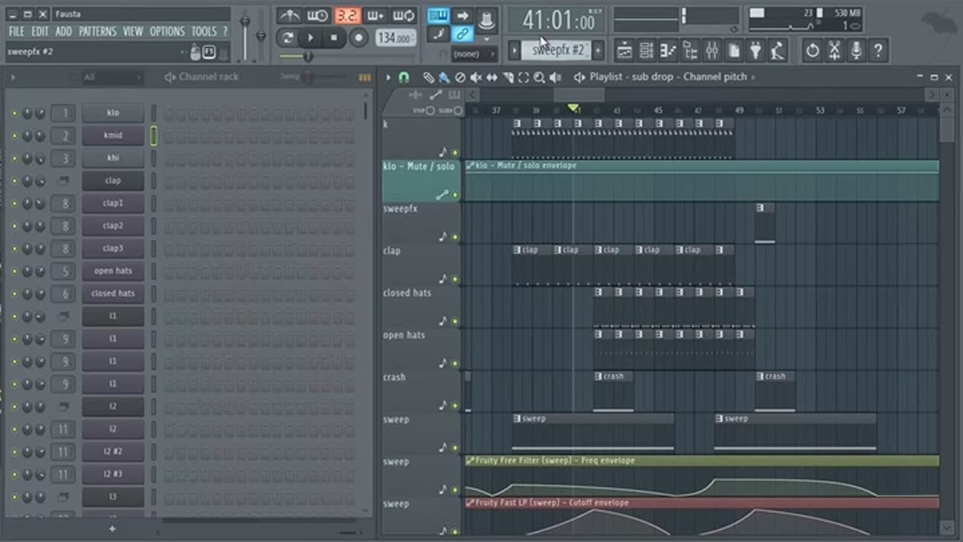Open the channel rack 'All' filter dropdown
Viewport: 963px width, 542px height.
(x=113, y=77)
